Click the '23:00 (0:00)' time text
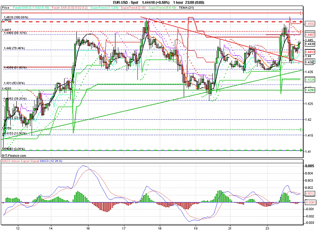The width and height of the screenshot is (318, 231). 194,3
